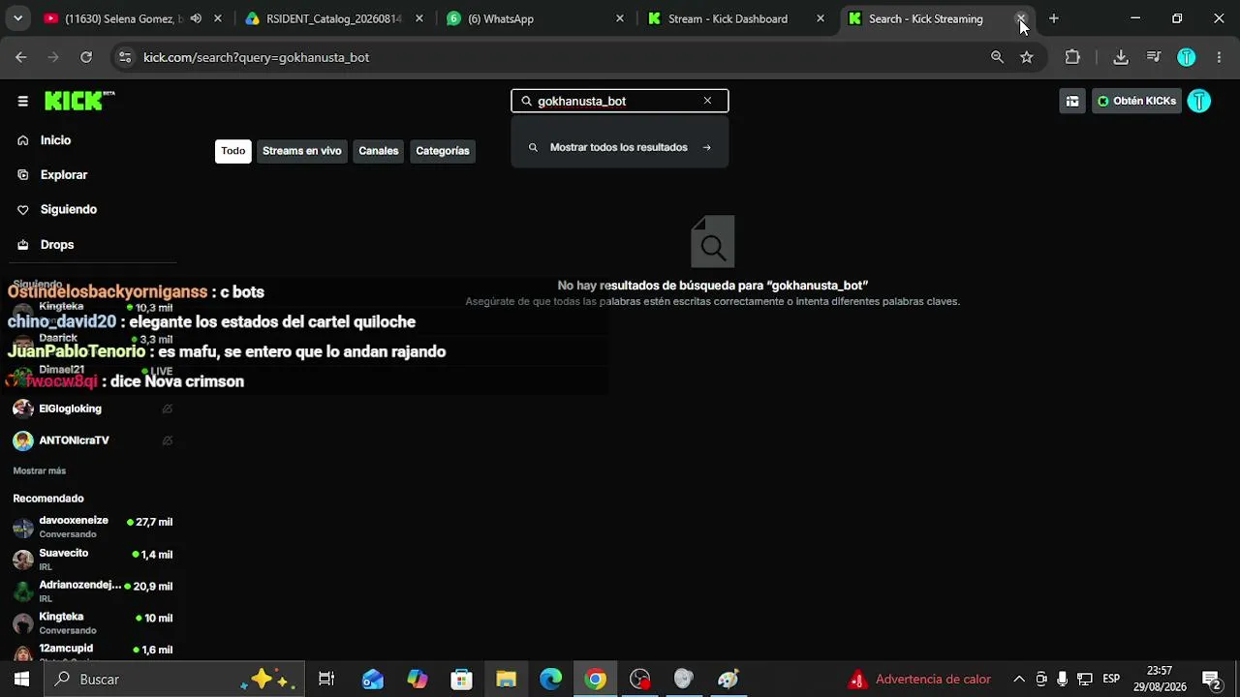Mute the Selena Gomez tab audio icon
Screen dimensions: 1240x697
(196, 18)
